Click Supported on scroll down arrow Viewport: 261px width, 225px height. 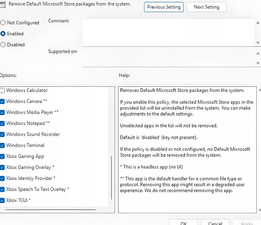tap(258, 63)
